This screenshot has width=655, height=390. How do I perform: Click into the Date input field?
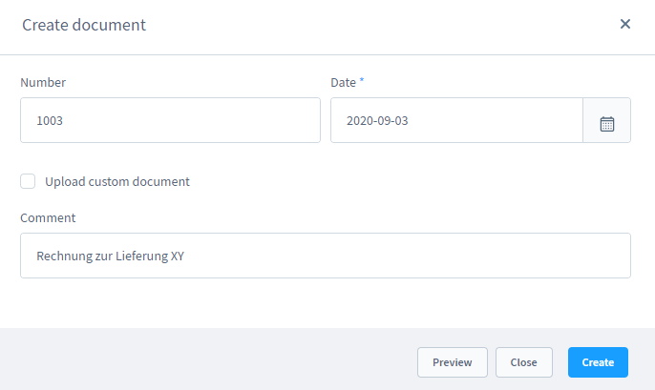click(456, 121)
